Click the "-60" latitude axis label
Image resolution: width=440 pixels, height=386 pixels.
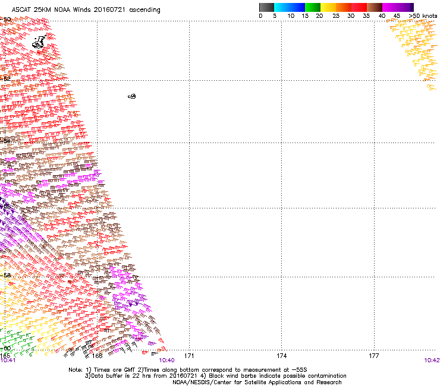click(x=5, y=348)
